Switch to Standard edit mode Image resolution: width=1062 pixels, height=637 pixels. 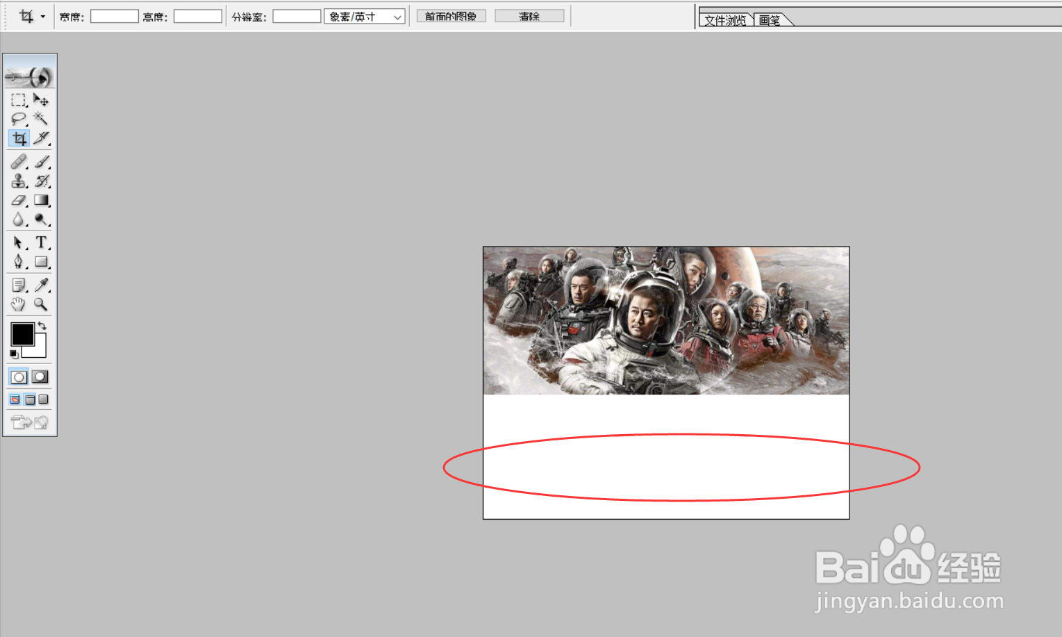[x=19, y=377]
